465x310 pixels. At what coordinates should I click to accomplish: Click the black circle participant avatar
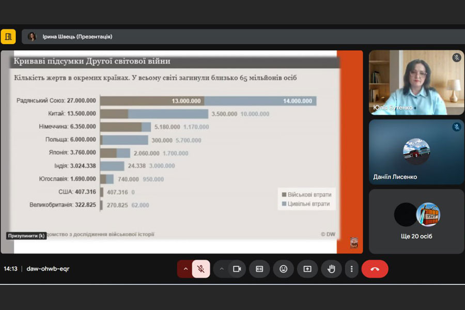pos(406,214)
